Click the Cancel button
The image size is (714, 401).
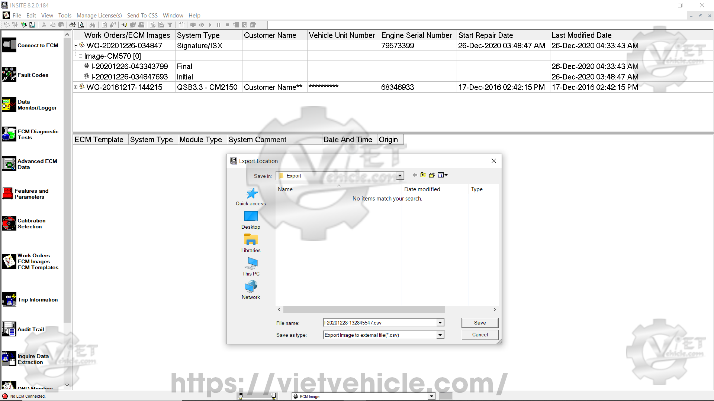[x=479, y=335]
